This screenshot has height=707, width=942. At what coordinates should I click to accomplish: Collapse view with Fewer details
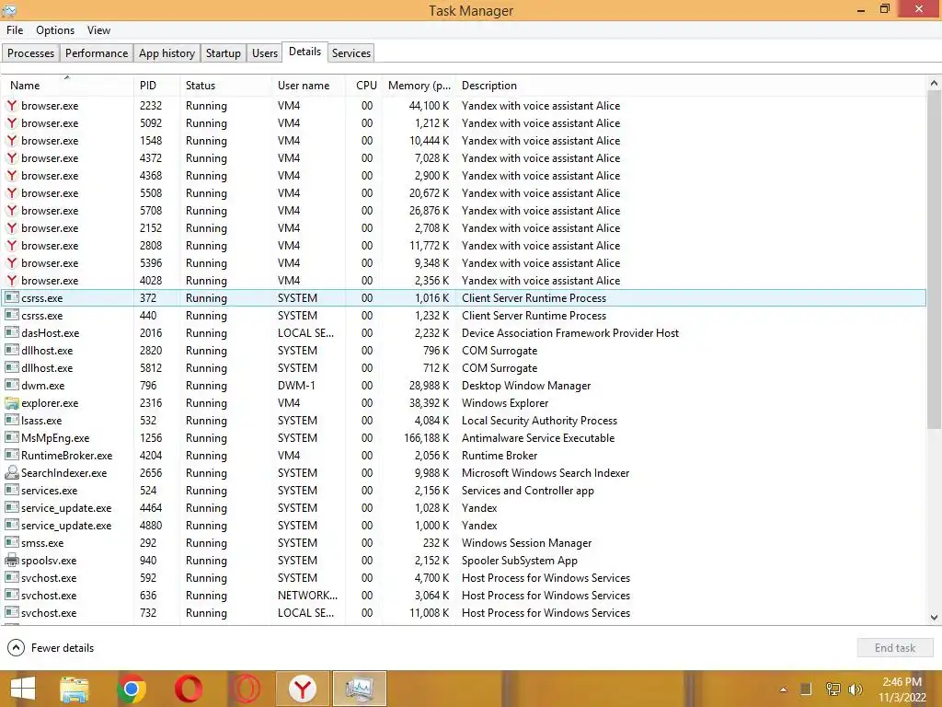[x=52, y=647]
